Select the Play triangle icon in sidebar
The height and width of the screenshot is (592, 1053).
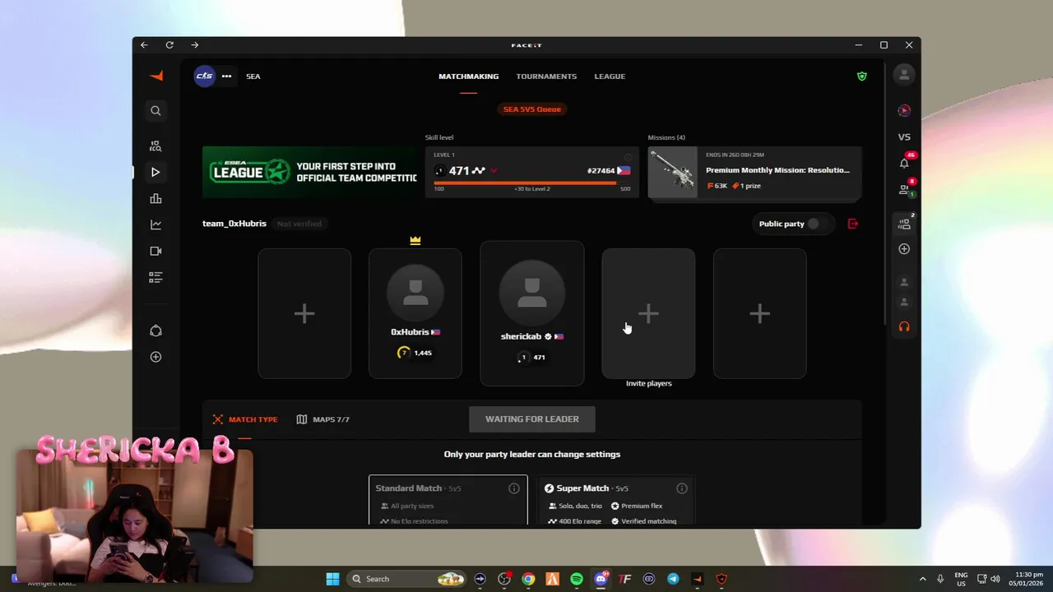(155, 172)
